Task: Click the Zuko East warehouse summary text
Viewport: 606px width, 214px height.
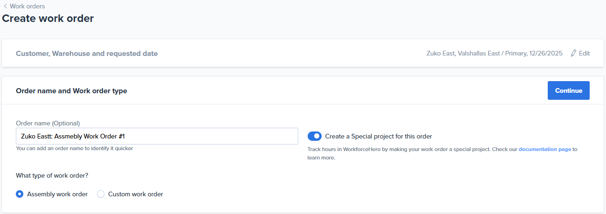Action: click(495, 53)
